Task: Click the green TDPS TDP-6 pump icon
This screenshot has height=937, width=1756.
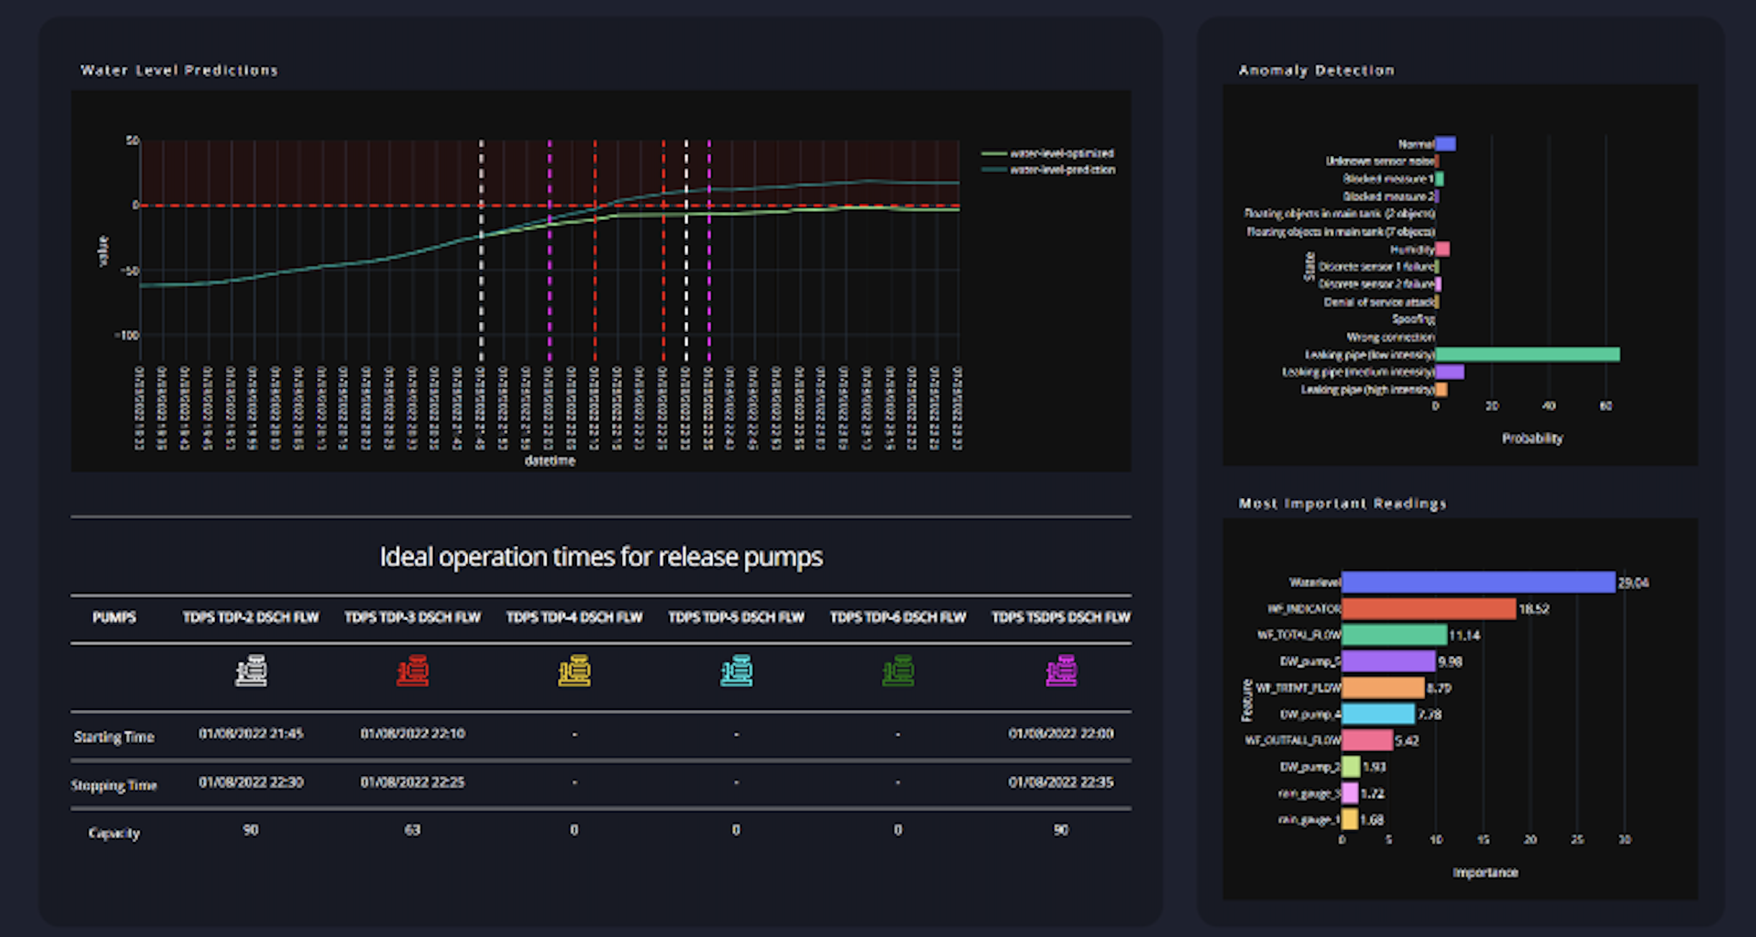Action: [x=898, y=670]
